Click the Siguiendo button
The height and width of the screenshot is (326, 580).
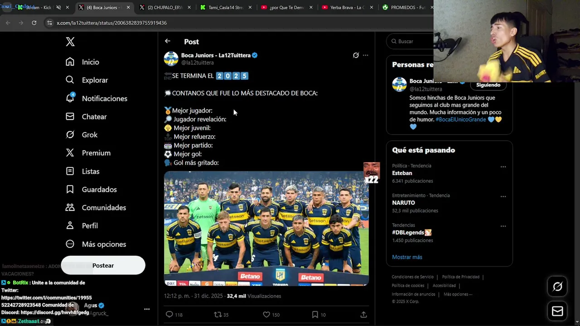coord(488,85)
